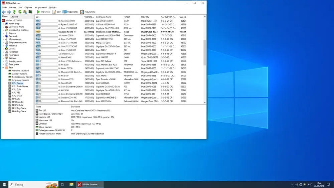Screen dimensions: 334x188
Task: Click the Forward navigation arrow icon
Action: 9,12
